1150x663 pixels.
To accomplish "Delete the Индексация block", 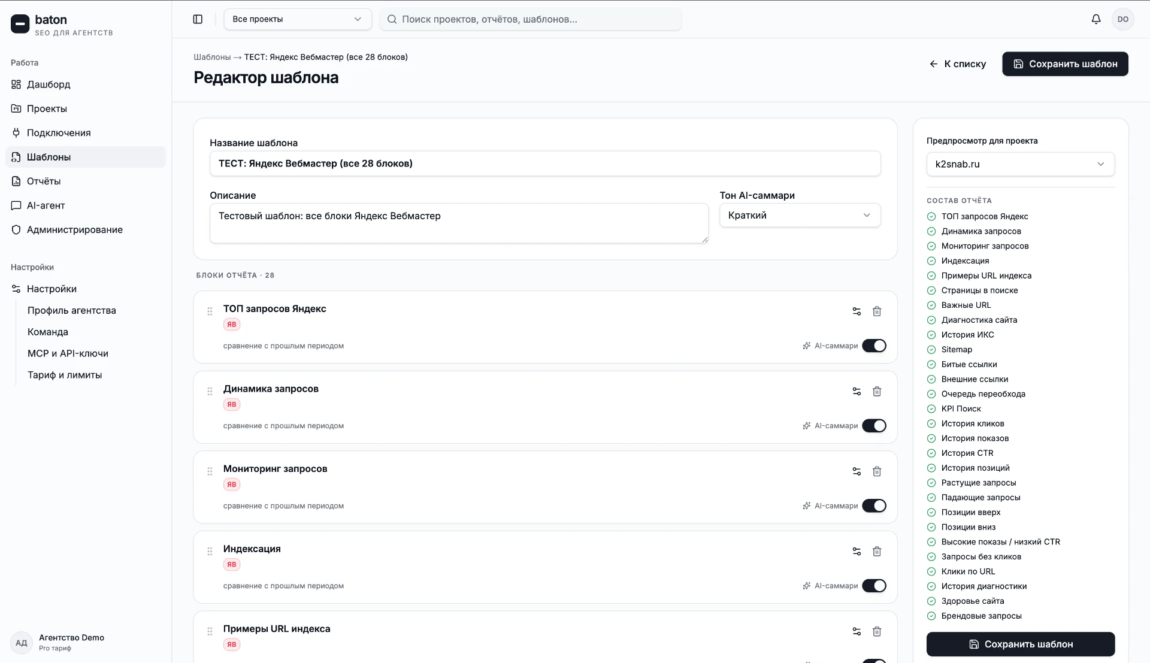I will pyautogui.click(x=877, y=552).
